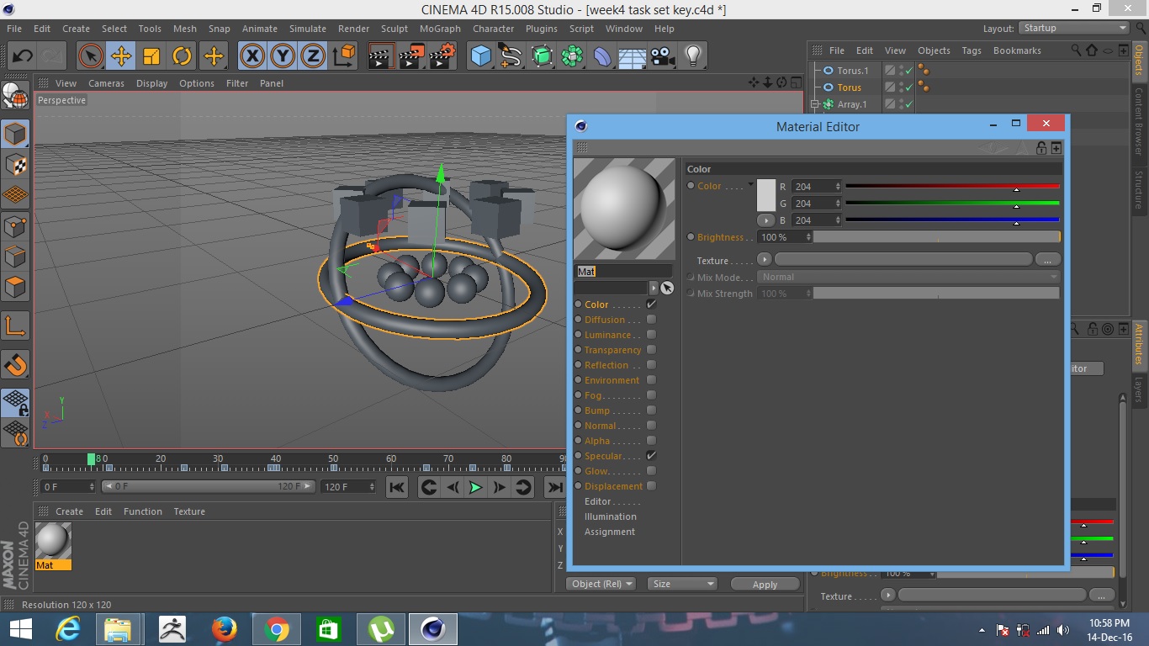Open viewport Cameras menu

click(106, 83)
